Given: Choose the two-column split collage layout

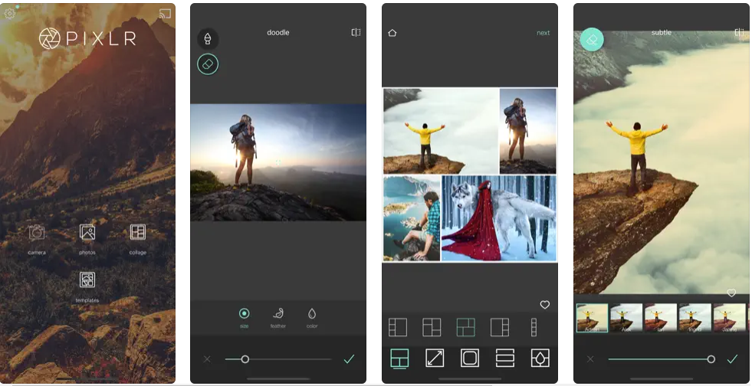Looking at the screenshot, I should [432, 328].
